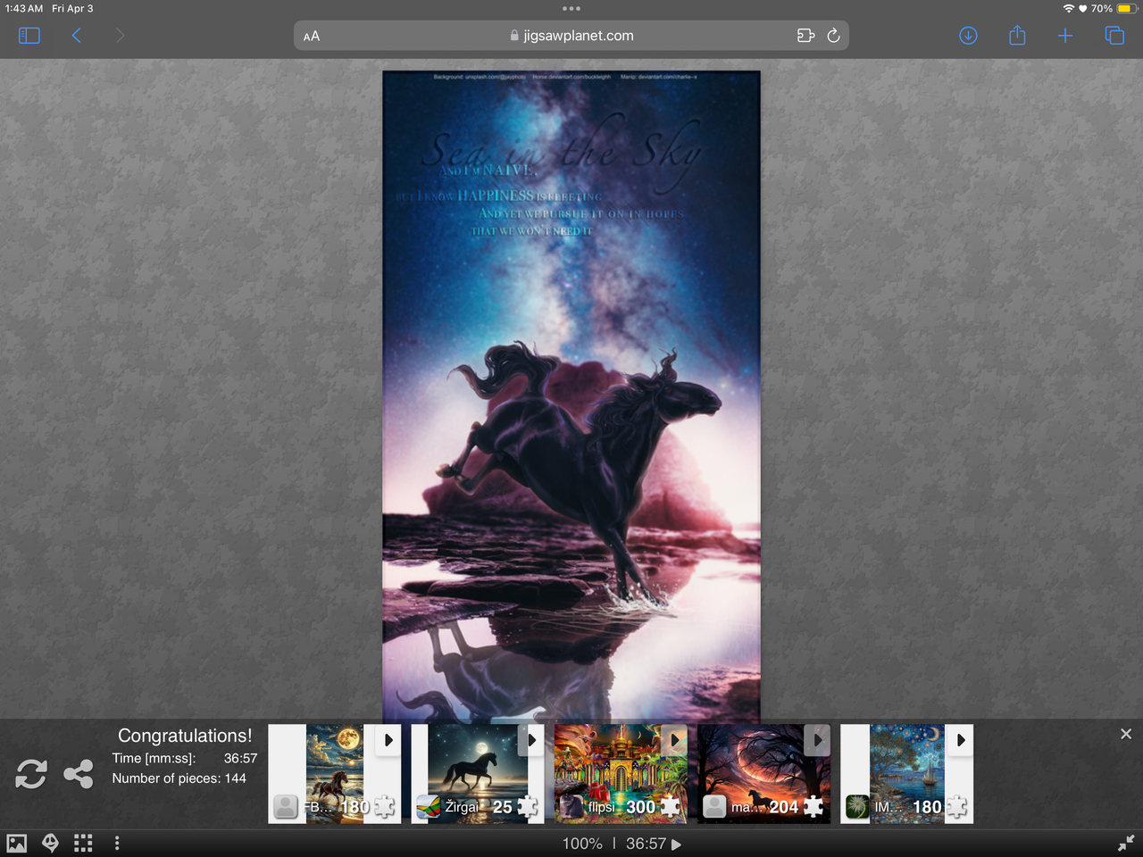Open the AA reader and text options
The height and width of the screenshot is (857, 1143).
point(312,37)
